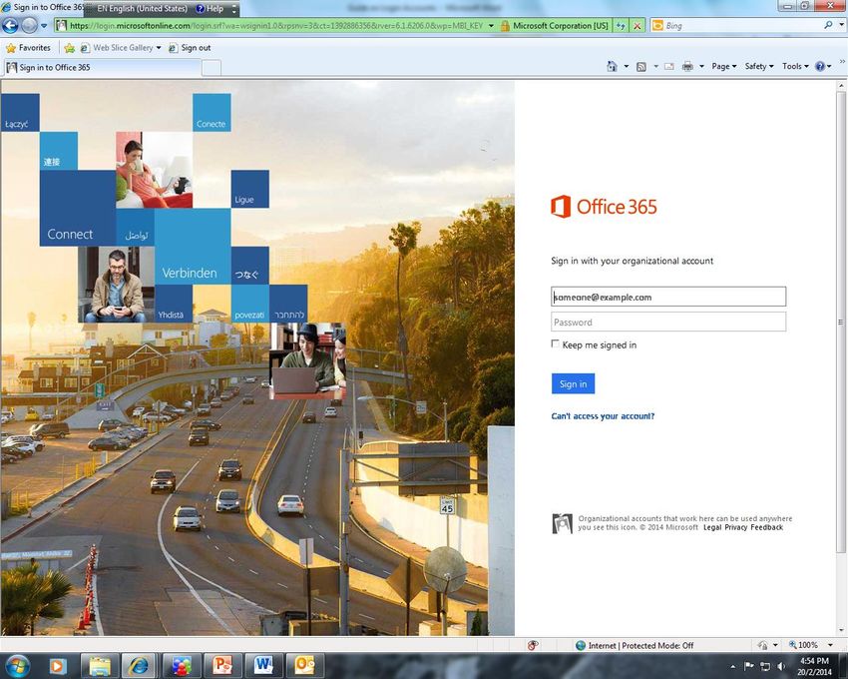Open Word from the taskbar
This screenshot has width=848, height=679.
coord(263,665)
